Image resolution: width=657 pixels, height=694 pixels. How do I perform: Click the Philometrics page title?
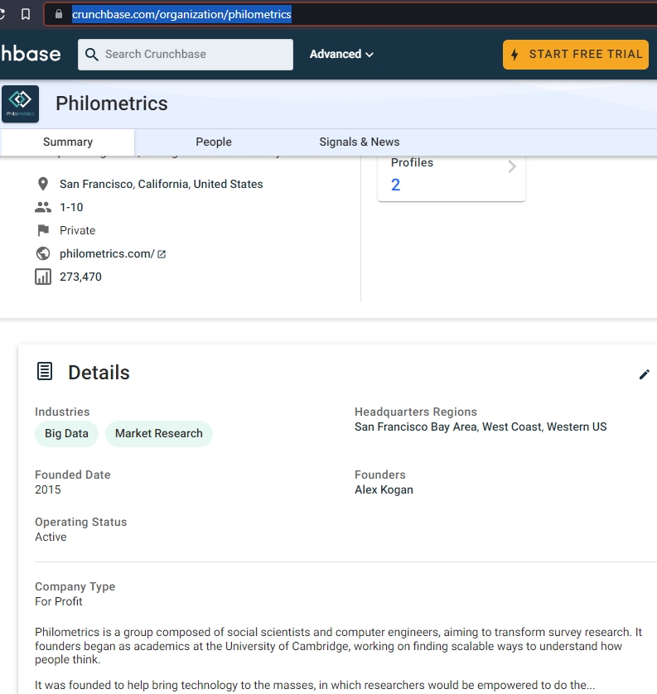click(x=112, y=104)
